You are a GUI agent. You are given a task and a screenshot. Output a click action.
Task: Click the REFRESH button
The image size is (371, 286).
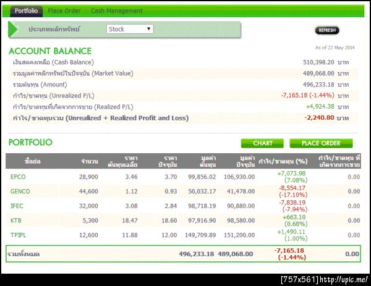click(x=327, y=30)
